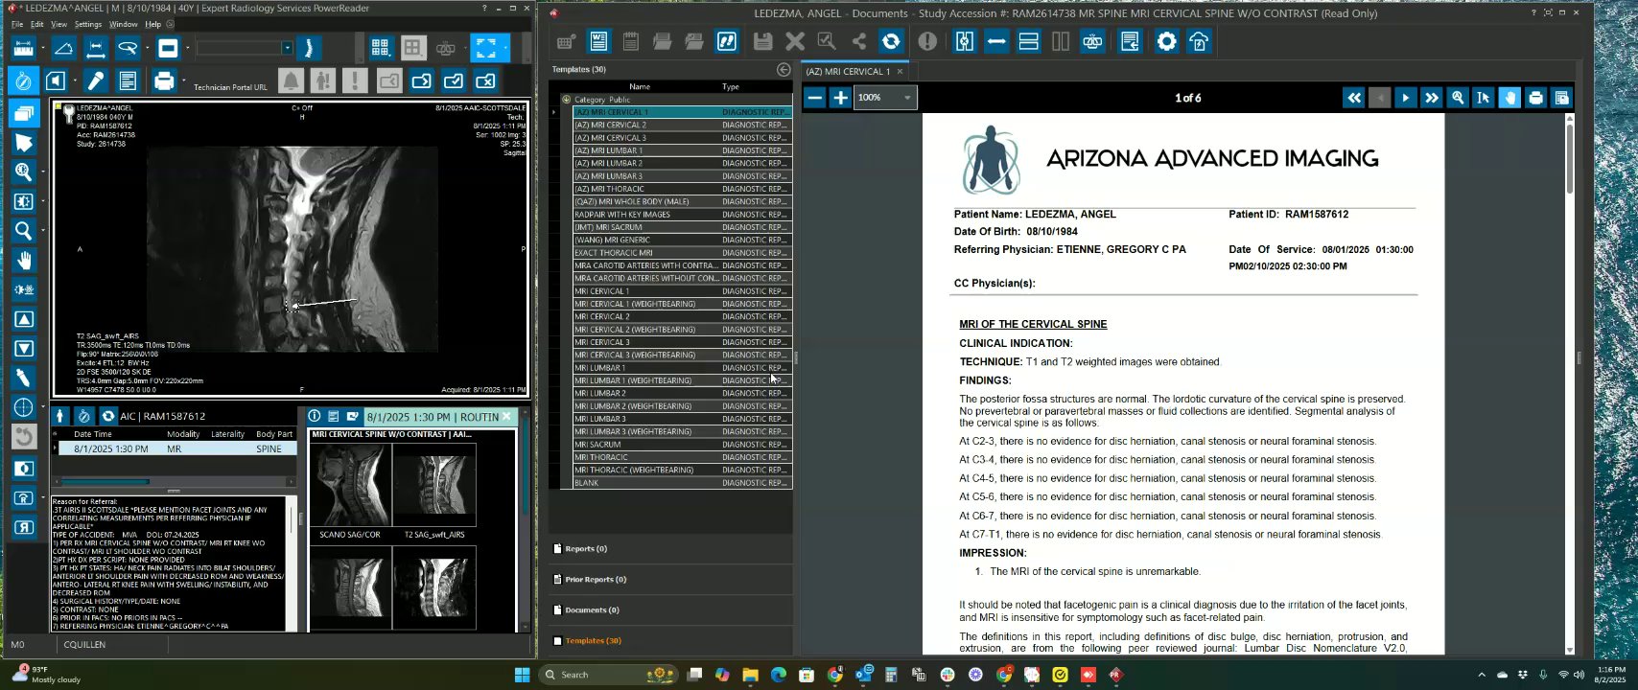The image size is (1638, 690).
Task: Open the View menu
Action: pos(58,24)
